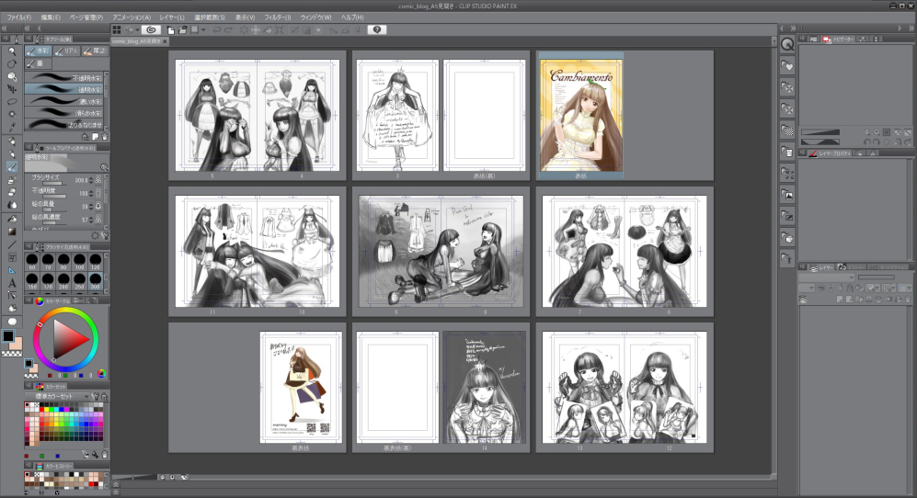Select the Pencil tool
917x498 pixels.
click(x=12, y=153)
